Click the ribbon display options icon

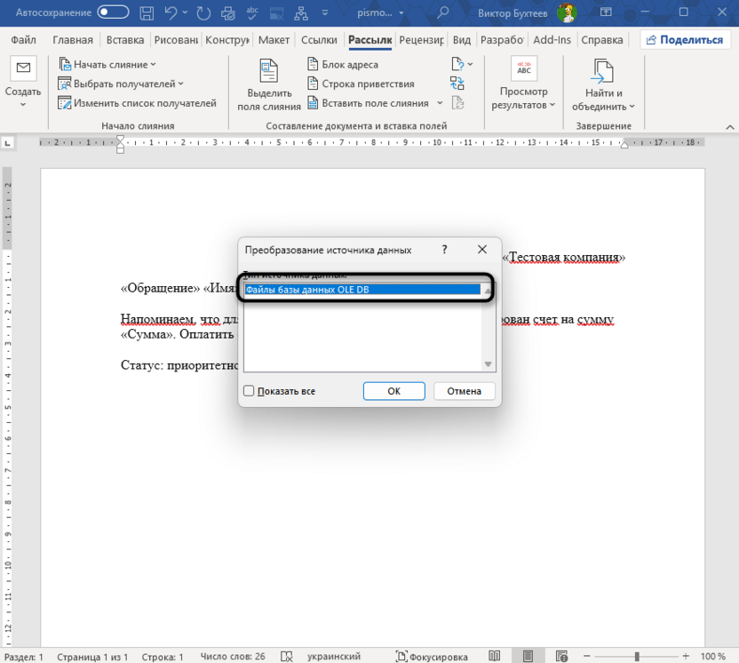tap(606, 12)
